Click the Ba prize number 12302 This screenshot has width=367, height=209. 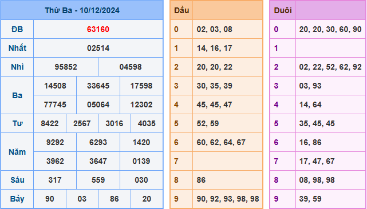[x=141, y=104]
